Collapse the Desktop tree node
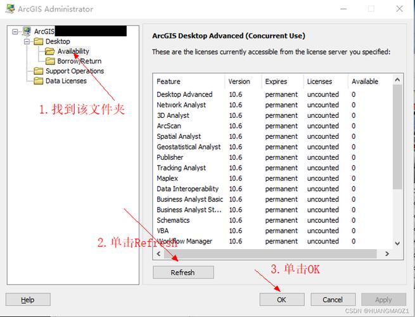 coord(27,42)
